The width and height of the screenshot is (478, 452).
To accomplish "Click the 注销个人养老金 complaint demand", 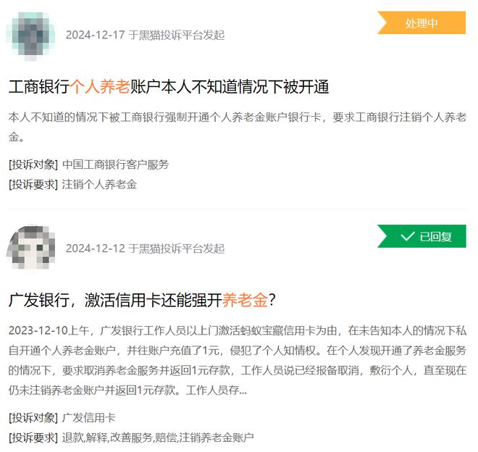I will (99, 185).
